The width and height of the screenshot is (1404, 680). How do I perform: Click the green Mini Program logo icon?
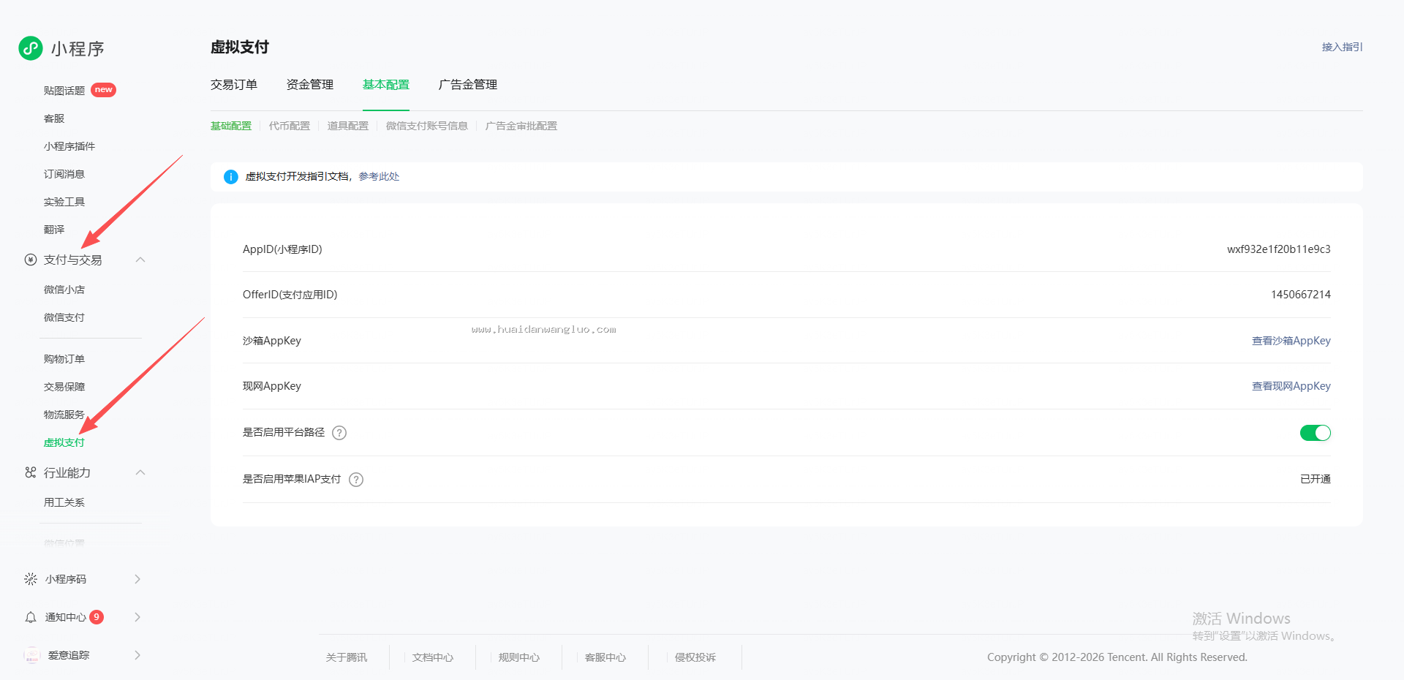click(x=31, y=48)
